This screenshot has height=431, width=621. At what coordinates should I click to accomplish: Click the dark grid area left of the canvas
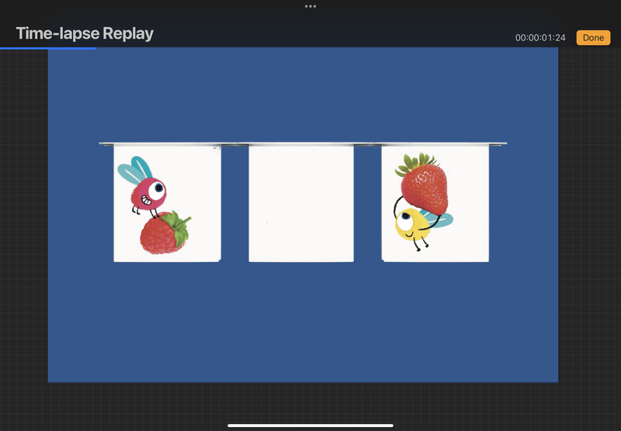(x=23, y=233)
